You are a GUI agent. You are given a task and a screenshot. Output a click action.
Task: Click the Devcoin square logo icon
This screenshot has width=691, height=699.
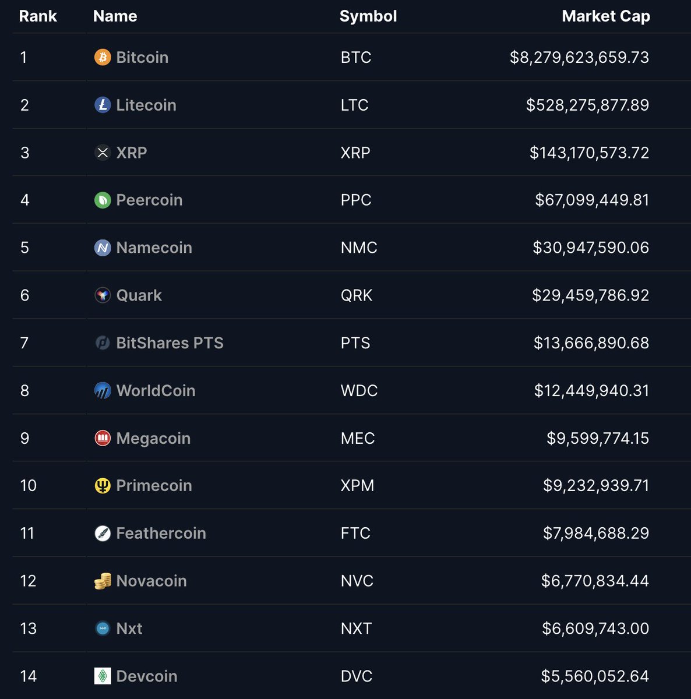(103, 676)
